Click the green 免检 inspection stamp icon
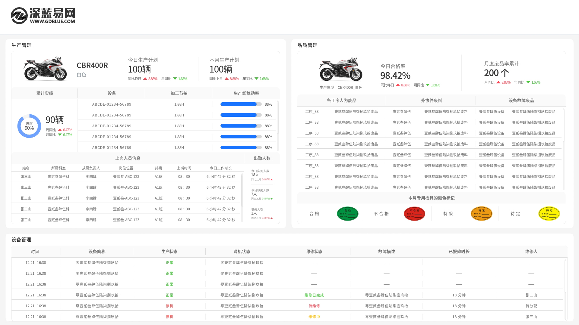Screen dimensions: 579x325 (x=348, y=214)
